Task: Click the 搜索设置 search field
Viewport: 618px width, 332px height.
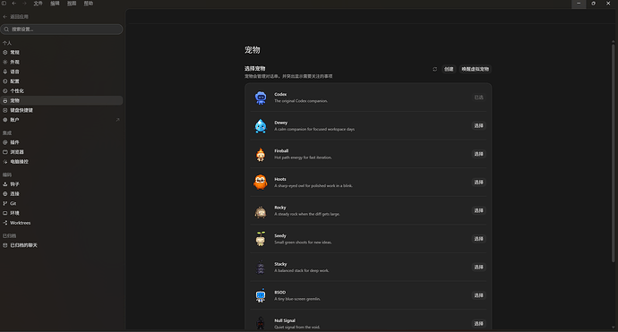Action: (x=62, y=30)
